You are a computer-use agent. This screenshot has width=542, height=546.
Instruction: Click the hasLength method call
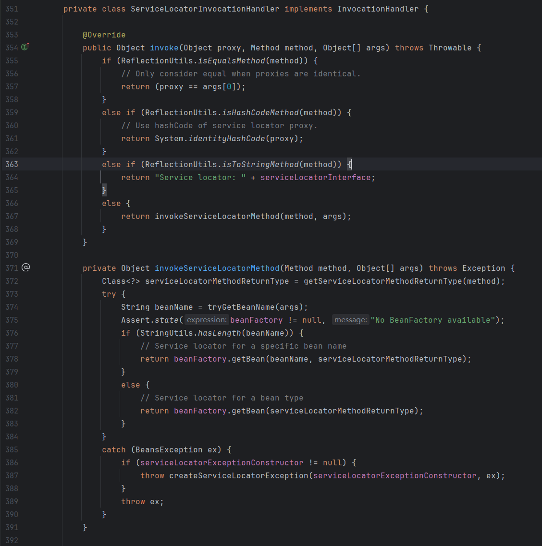click(x=219, y=333)
